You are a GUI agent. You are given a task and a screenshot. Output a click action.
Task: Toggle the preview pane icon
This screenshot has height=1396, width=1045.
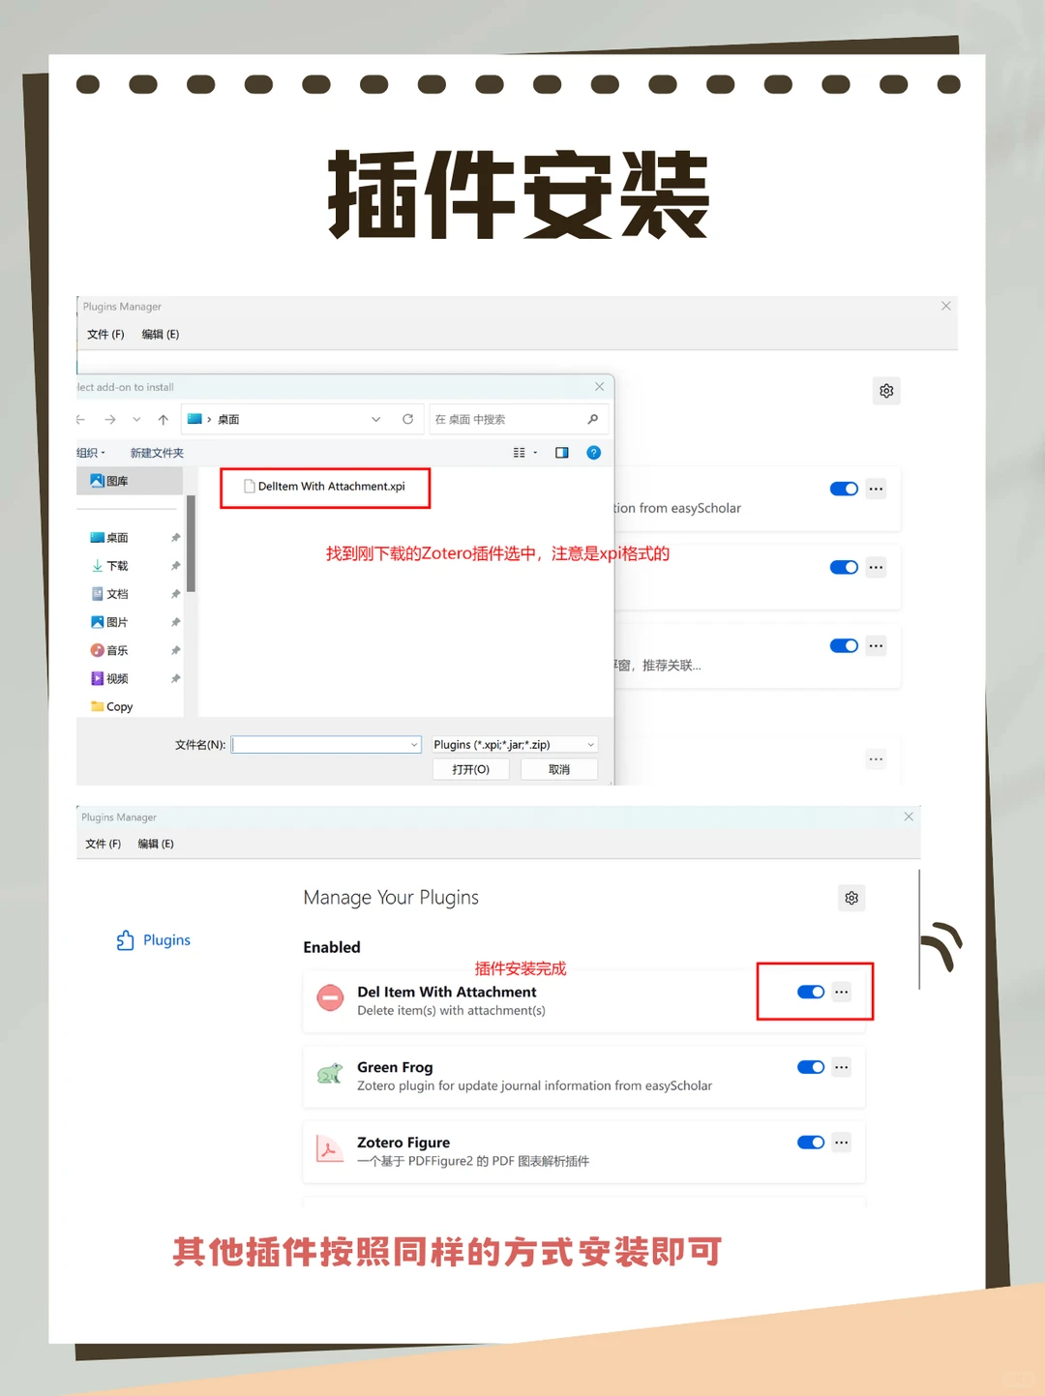[x=561, y=452]
